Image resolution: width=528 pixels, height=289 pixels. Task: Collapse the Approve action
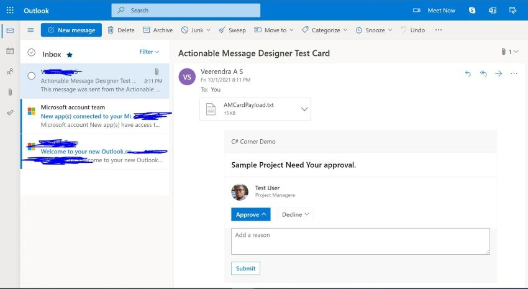coord(251,214)
